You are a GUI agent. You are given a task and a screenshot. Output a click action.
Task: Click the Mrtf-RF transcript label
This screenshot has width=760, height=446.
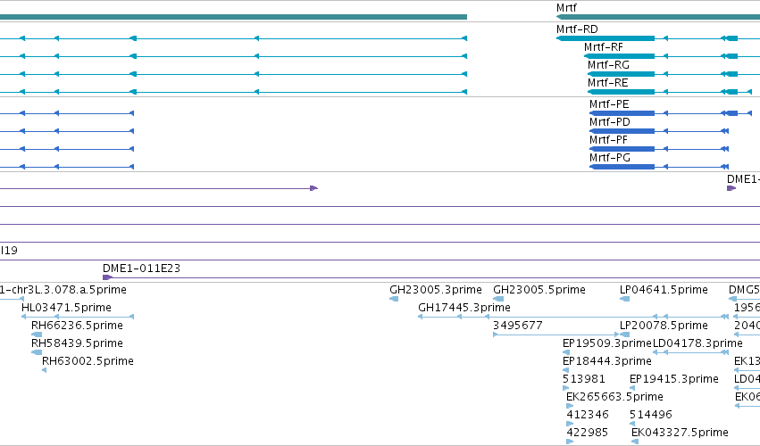[x=604, y=47]
